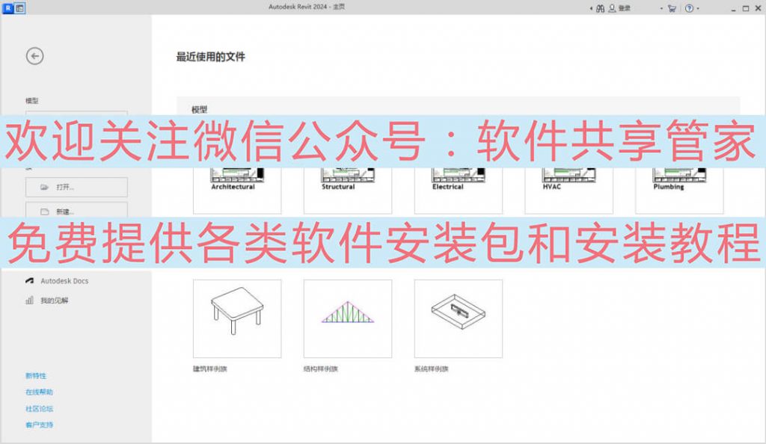
Task: Open the Architectural sample model thumbnail
Action: pyautogui.click(x=237, y=191)
